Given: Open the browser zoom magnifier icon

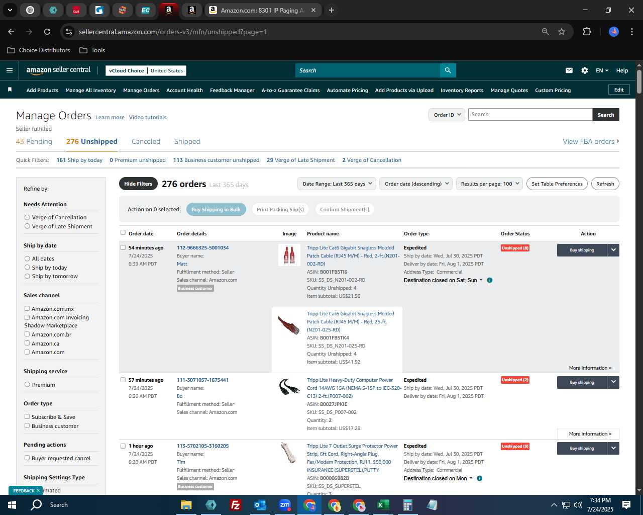Looking at the screenshot, I should click(x=546, y=32).
